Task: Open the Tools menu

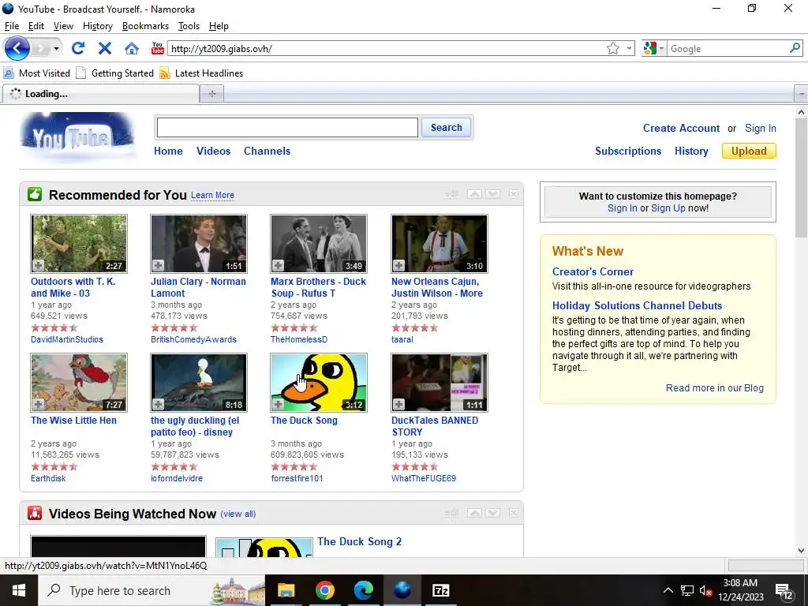Action: point(189,26)
